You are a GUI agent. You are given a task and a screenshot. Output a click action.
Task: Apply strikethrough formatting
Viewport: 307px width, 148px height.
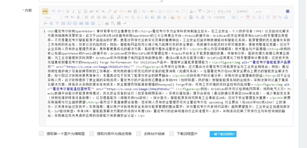coord(91,11)
